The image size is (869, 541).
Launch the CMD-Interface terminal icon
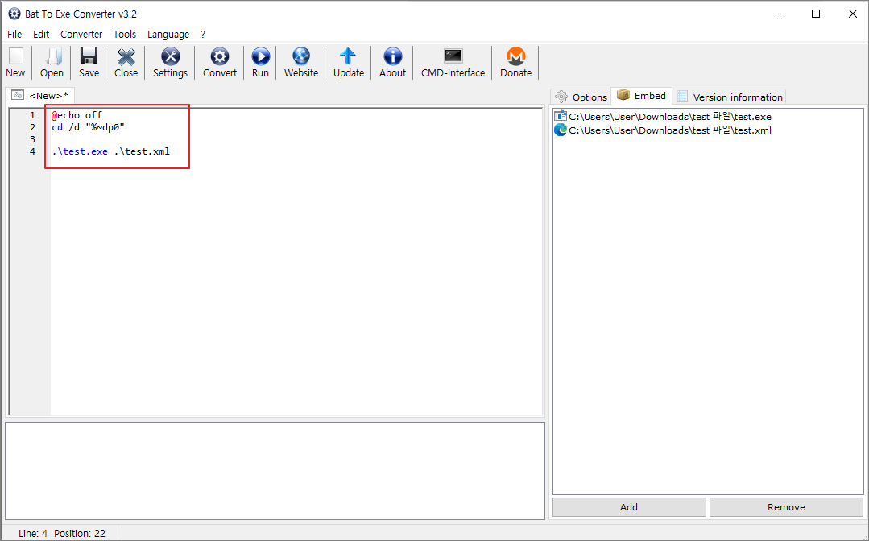[453, 56]
